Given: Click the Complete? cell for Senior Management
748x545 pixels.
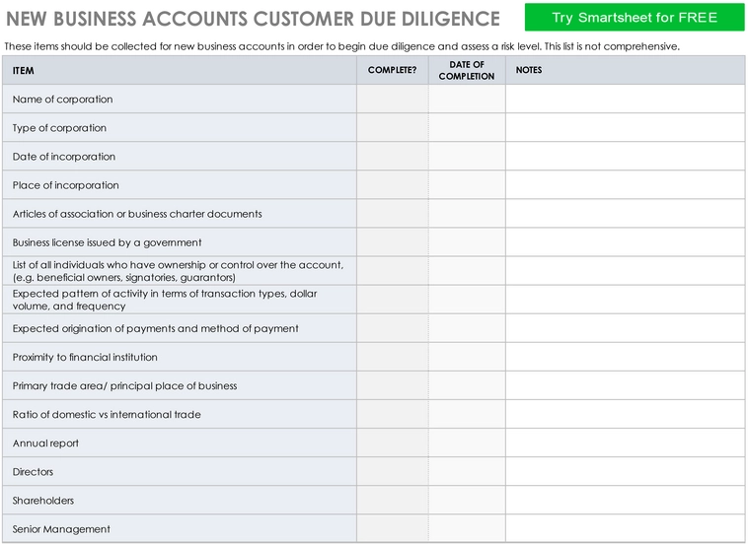Looking at the screenshot, I should (x=393, y=529).
